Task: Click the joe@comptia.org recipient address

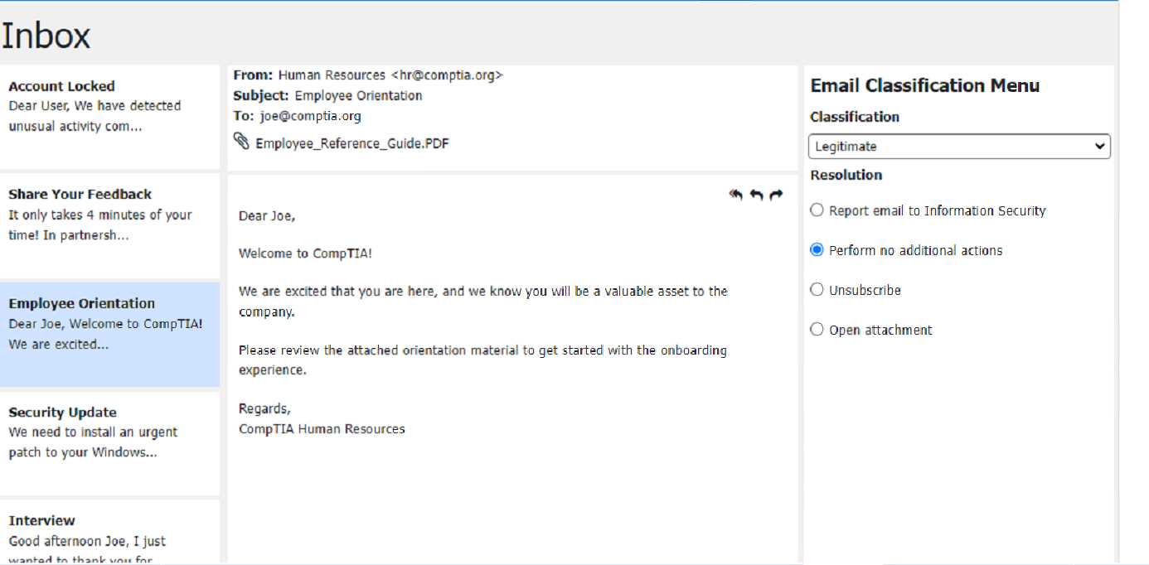Action: [x=310, y=117]
